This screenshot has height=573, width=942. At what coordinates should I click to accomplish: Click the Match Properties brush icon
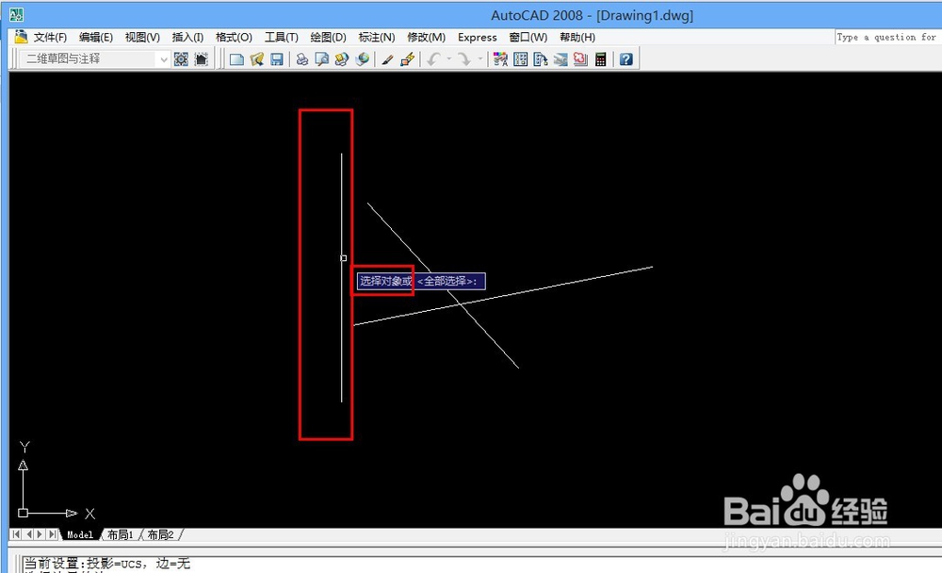click(387, 59)
